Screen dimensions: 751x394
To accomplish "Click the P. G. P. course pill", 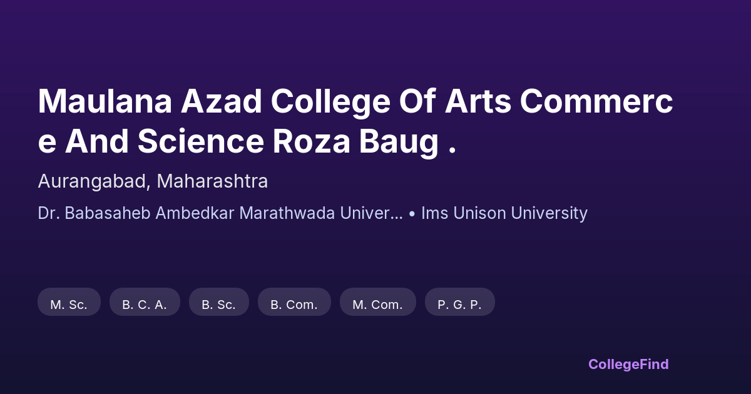I will tap(459, 305).
